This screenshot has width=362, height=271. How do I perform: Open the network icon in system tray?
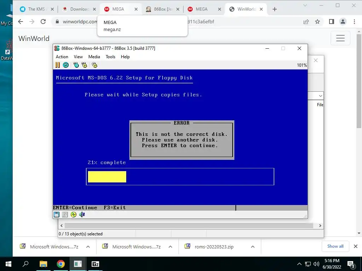(308, 264)
